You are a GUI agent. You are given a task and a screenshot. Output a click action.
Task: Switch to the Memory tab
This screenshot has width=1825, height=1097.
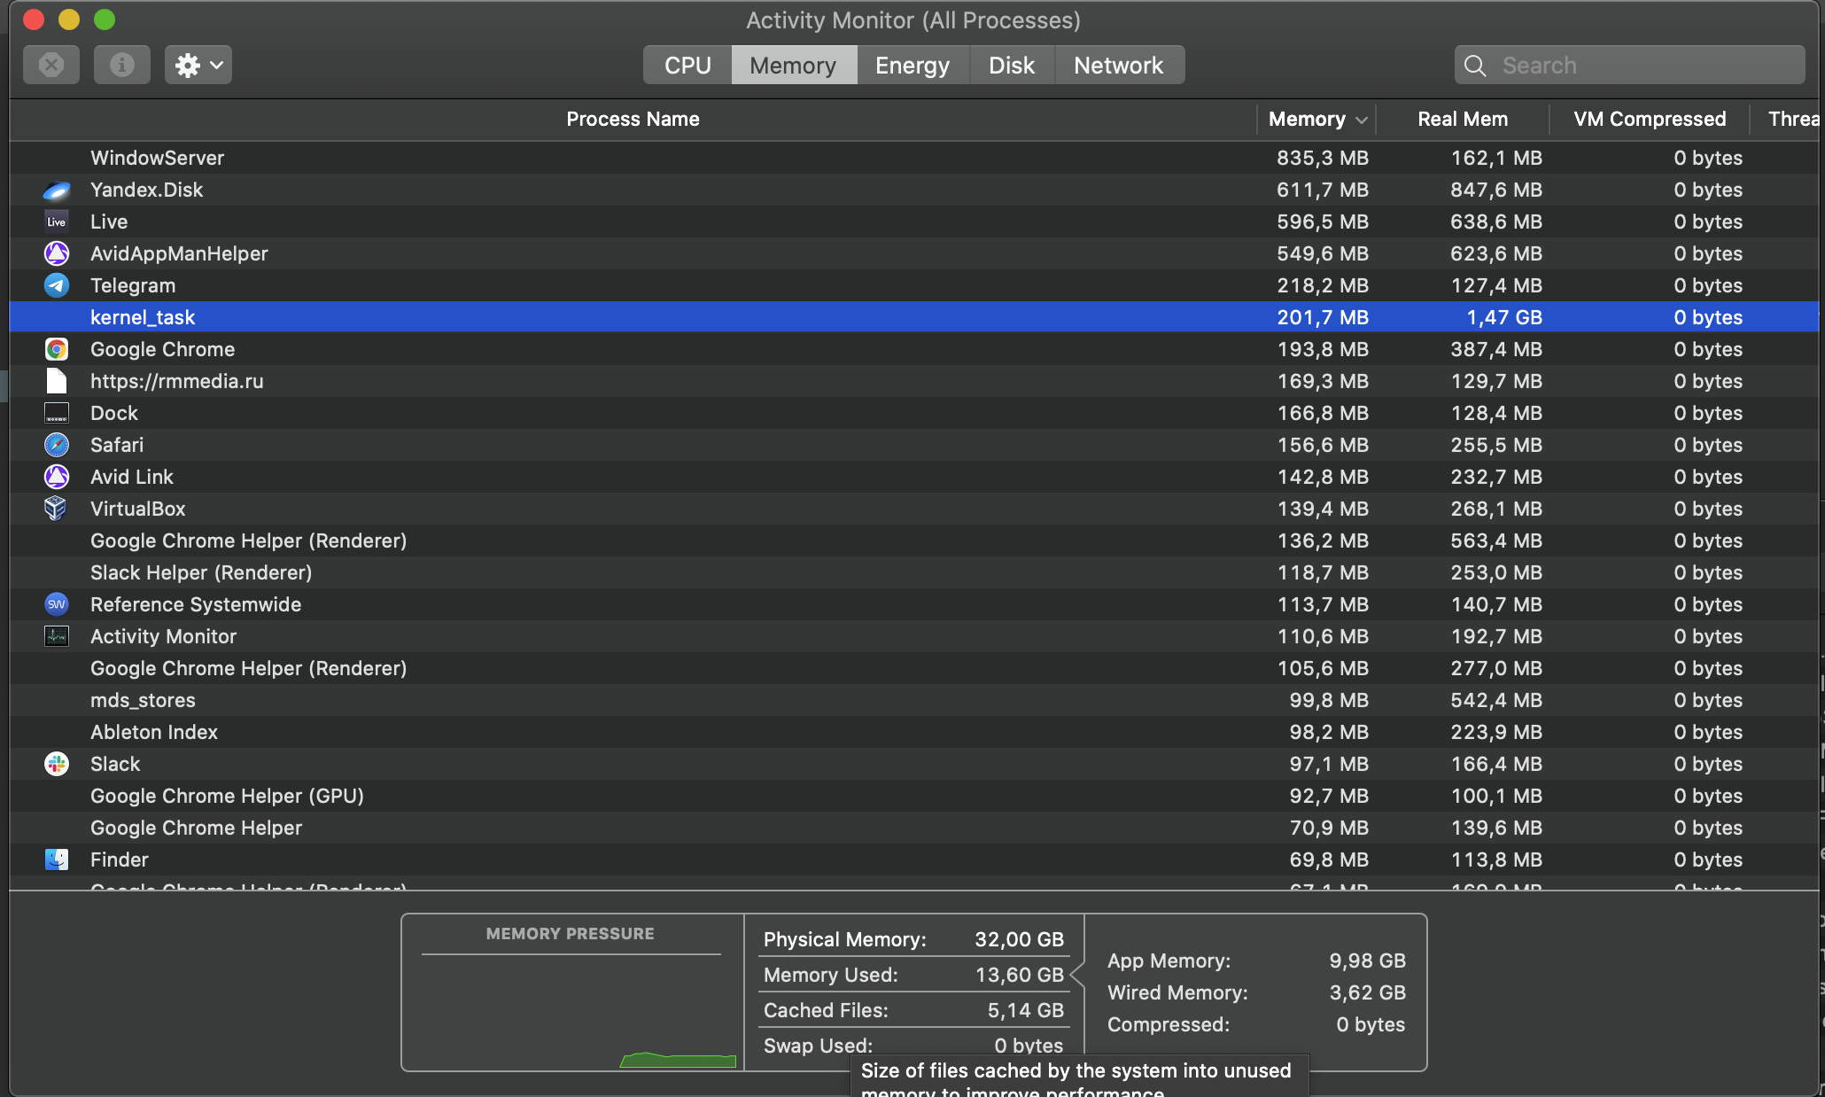tap(794, 65)
